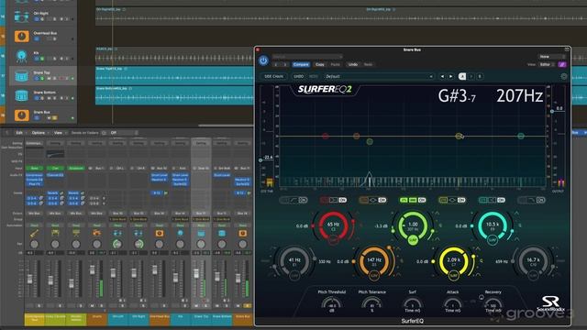Click the purple link icon in plugin header
The image size is (587, 330).
click(x=562, y=64)
